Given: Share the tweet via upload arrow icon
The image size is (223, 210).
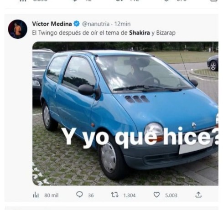Looking at the screenshot, I should pyautogui.click(x=198, y=195).
